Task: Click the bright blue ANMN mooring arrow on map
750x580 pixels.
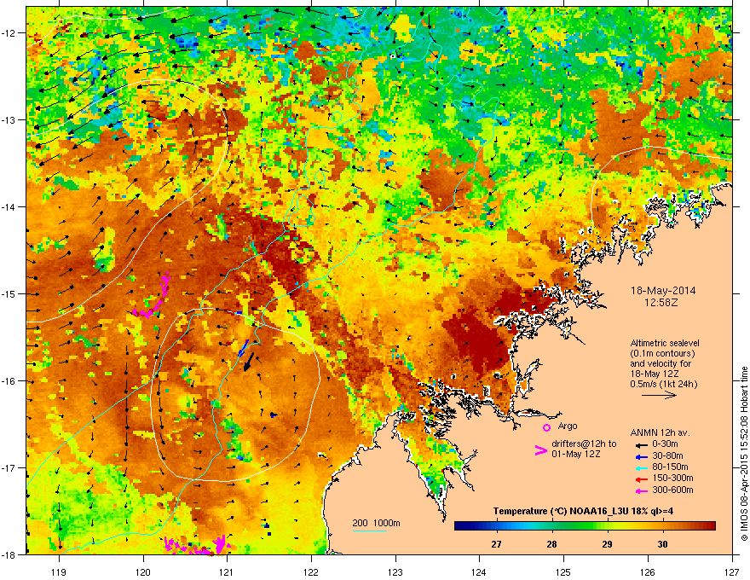Action: click(244, 348)
